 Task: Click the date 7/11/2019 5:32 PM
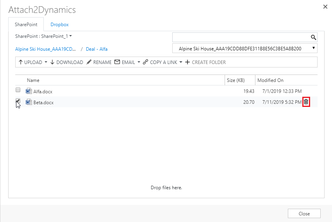[x=282, y=102]
